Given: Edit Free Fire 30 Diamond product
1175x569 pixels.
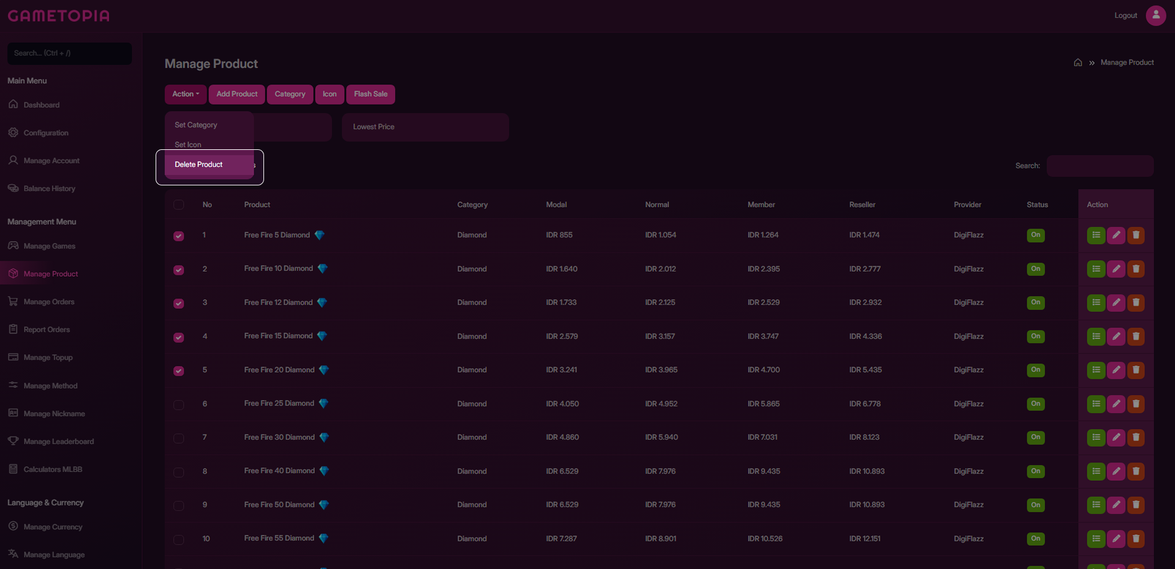Looking at the screenshot, I should point(1116,437).
